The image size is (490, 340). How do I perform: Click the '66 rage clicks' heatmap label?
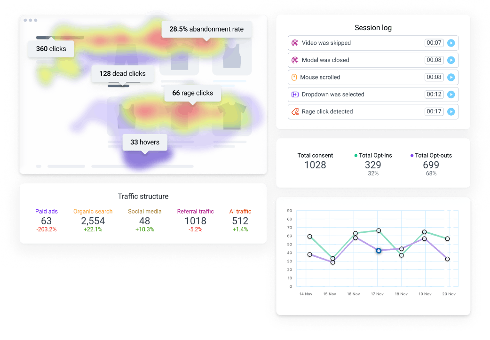(192, 93)
